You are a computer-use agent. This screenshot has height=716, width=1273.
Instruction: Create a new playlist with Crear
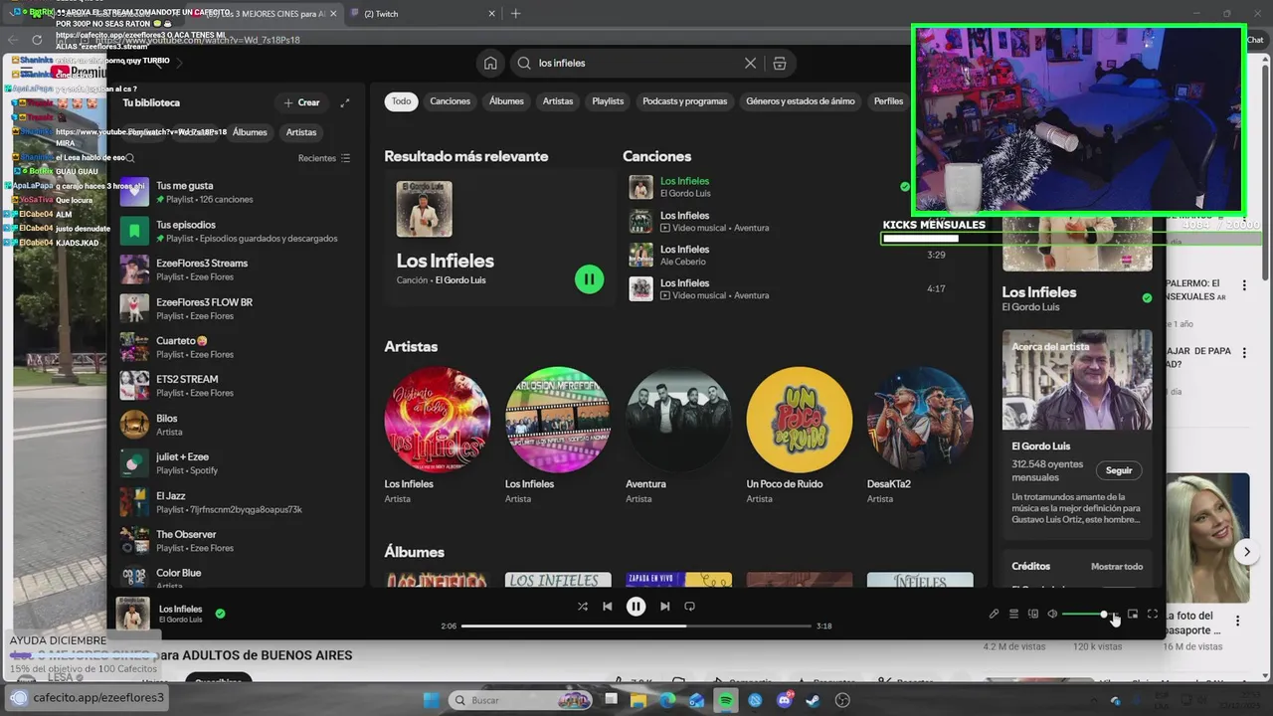tap(302, 102)
